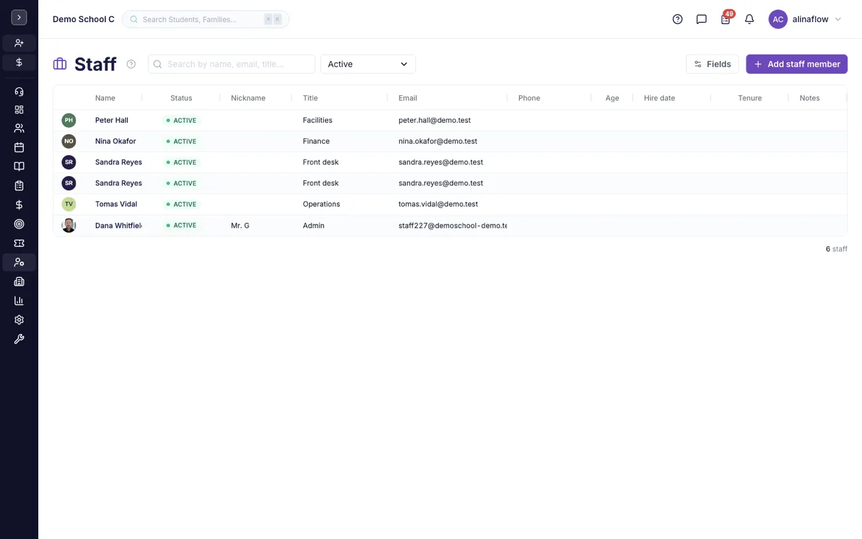Click Peter Hall's ACTIVE status badge
The image size is (862, 539).
(x=181, y=121)
